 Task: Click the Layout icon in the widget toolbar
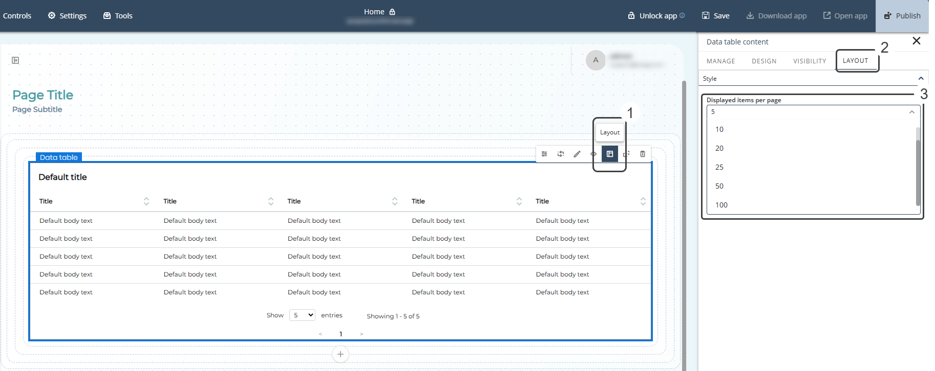coord(609,154)
